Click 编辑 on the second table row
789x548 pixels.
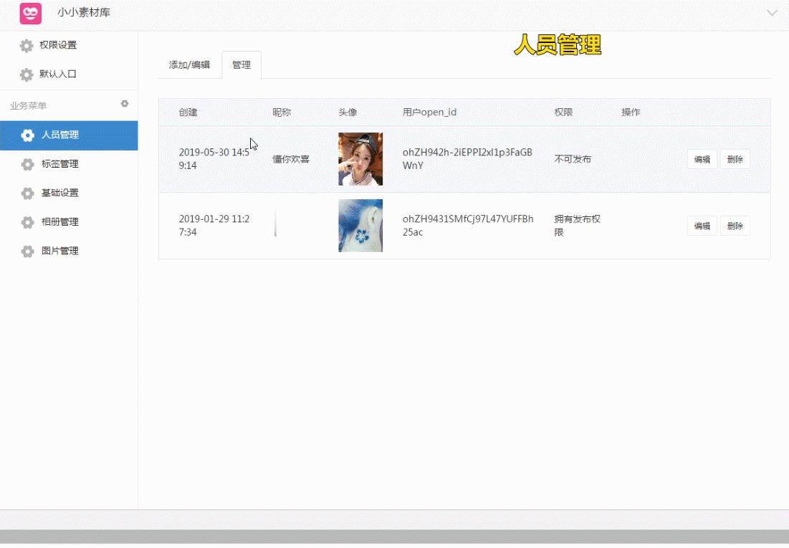coord(702,226)
